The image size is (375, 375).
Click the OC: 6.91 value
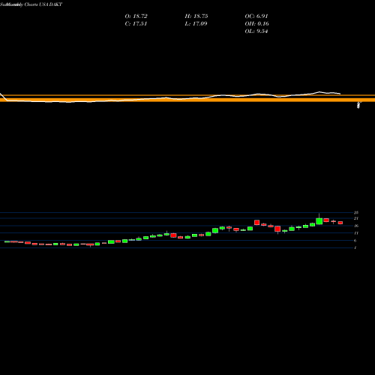click(x=256, y=16)
